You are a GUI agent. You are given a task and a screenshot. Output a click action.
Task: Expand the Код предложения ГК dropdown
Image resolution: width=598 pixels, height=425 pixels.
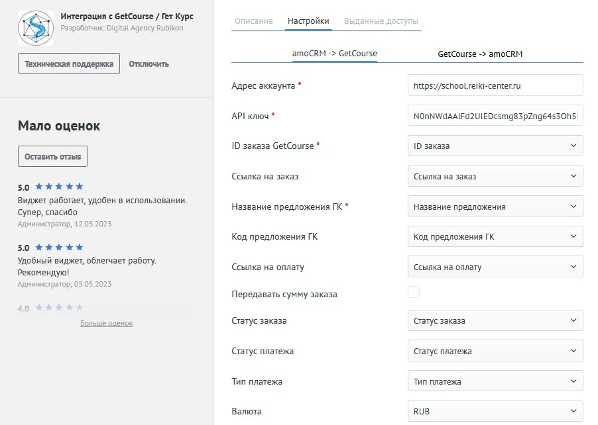(495, 236)
